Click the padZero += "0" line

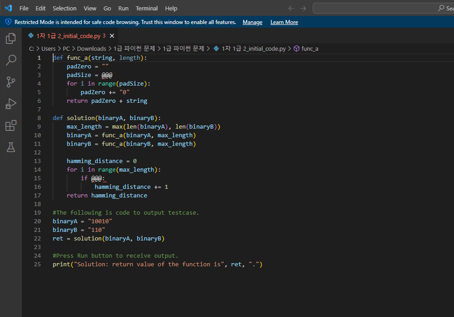click(105, 92)
